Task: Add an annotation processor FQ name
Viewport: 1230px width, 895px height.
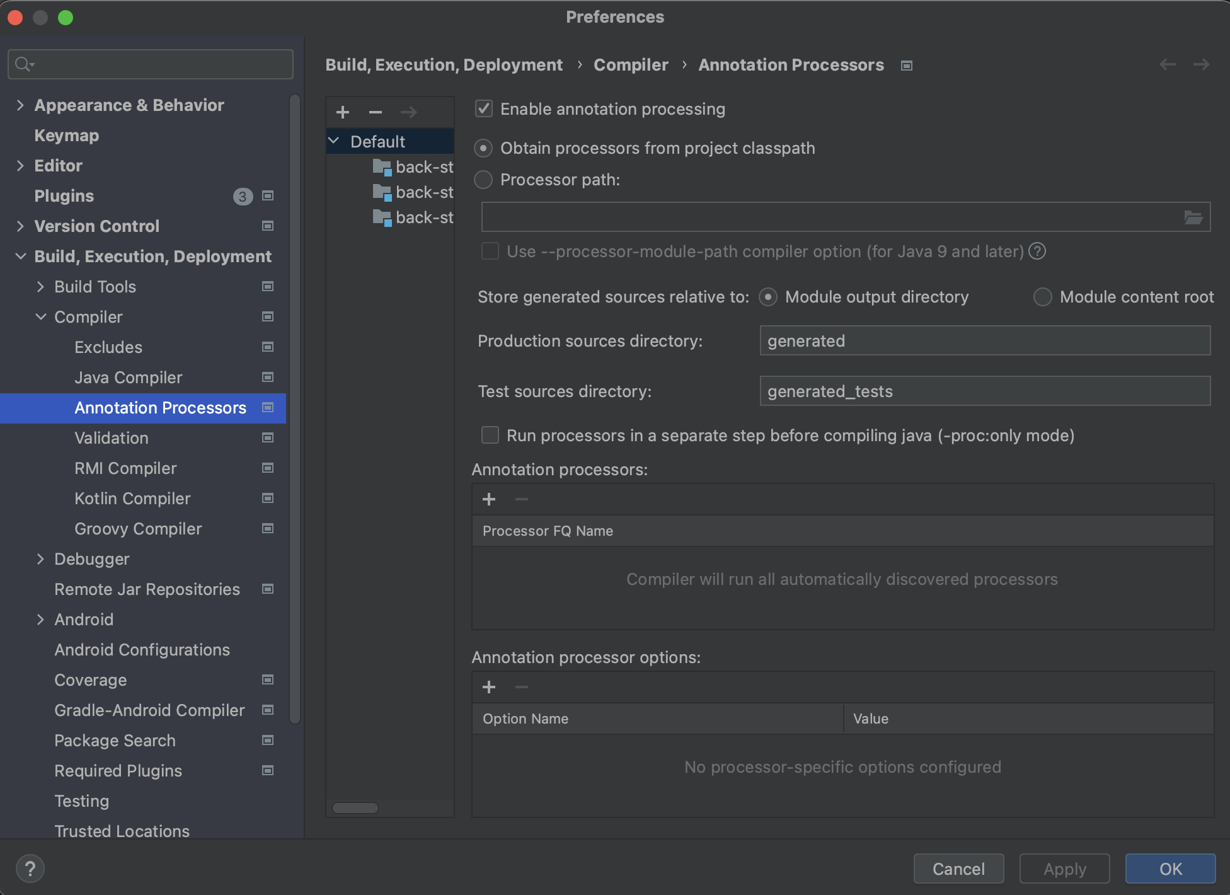Action: pos(489,499)
